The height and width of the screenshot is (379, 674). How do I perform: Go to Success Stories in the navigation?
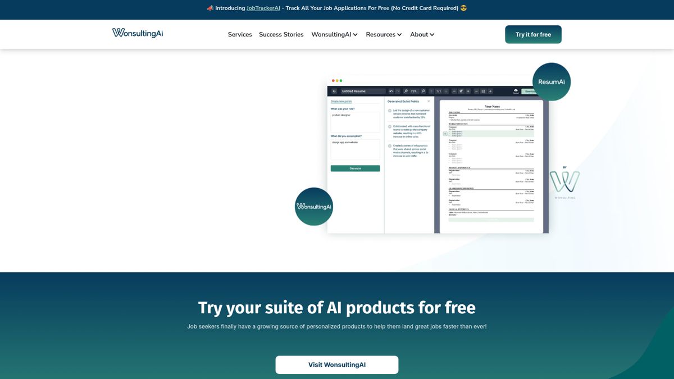point(281,34)
